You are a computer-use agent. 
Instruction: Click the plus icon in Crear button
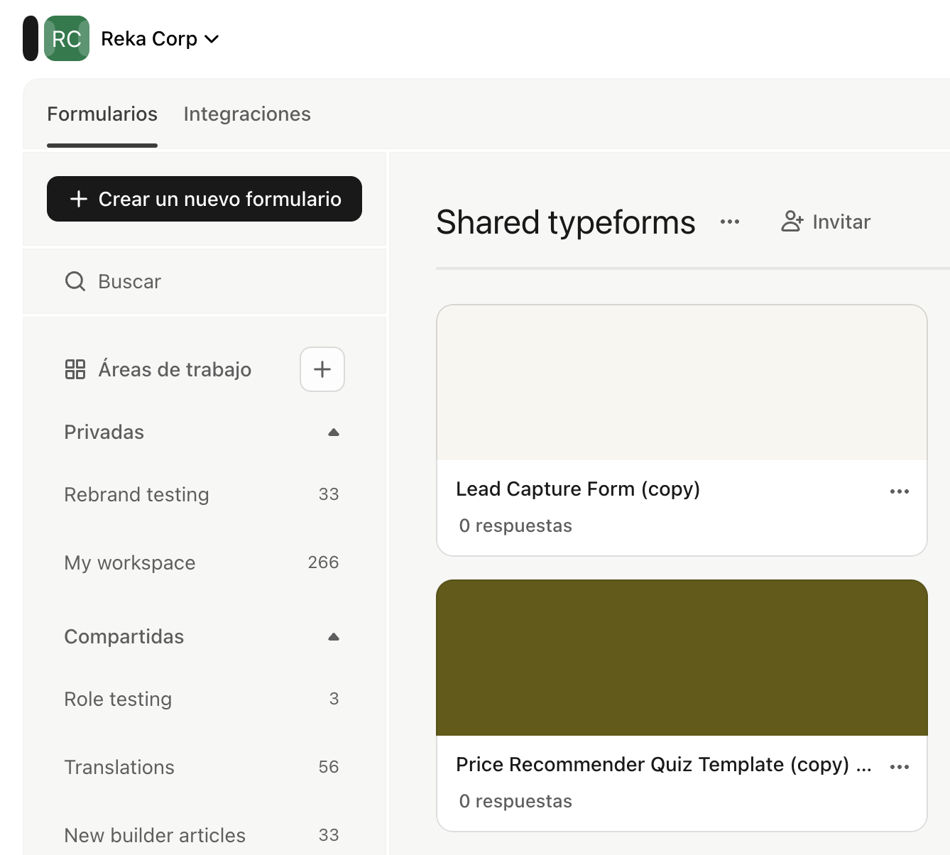(x=79, y=199)
